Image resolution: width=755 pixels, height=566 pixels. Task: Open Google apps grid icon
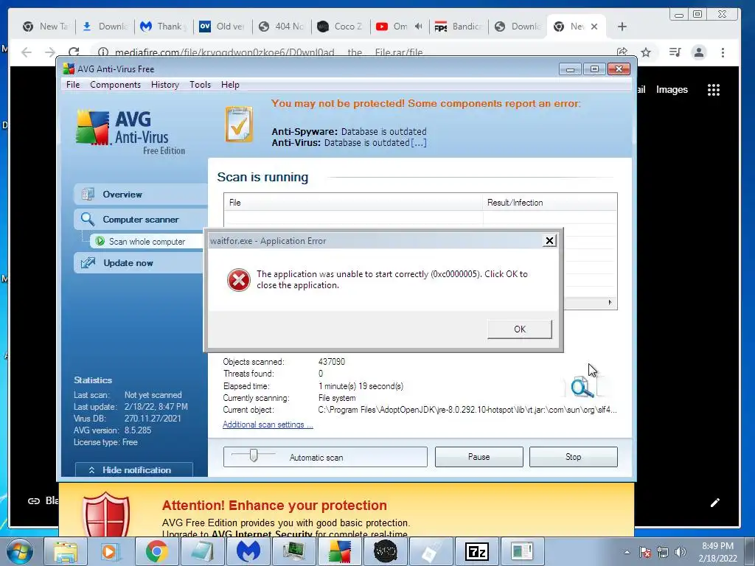(x=714, y=89)
